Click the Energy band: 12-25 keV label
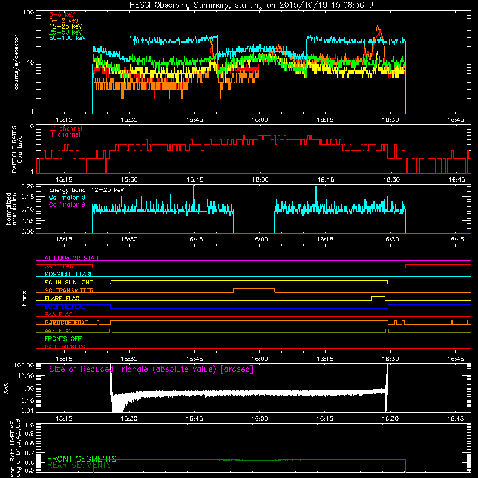Viewport: 478px width, 478px height. click(87, 190)
